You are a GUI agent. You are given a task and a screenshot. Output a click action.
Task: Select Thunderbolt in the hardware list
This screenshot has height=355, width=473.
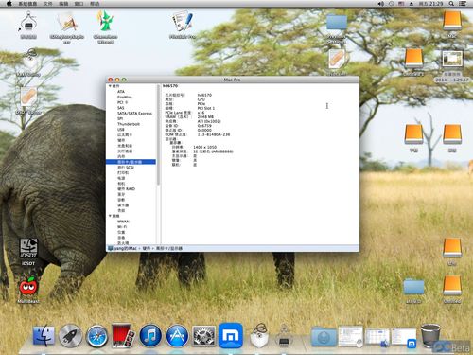[129, 124]
